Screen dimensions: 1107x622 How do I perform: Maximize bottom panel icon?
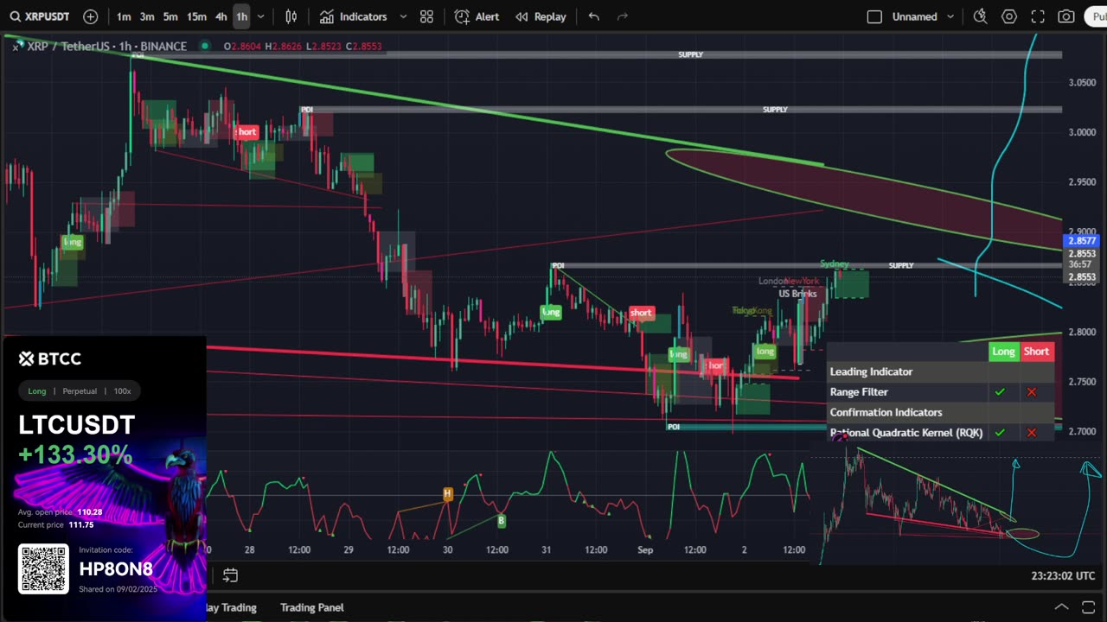[1089, 607]
